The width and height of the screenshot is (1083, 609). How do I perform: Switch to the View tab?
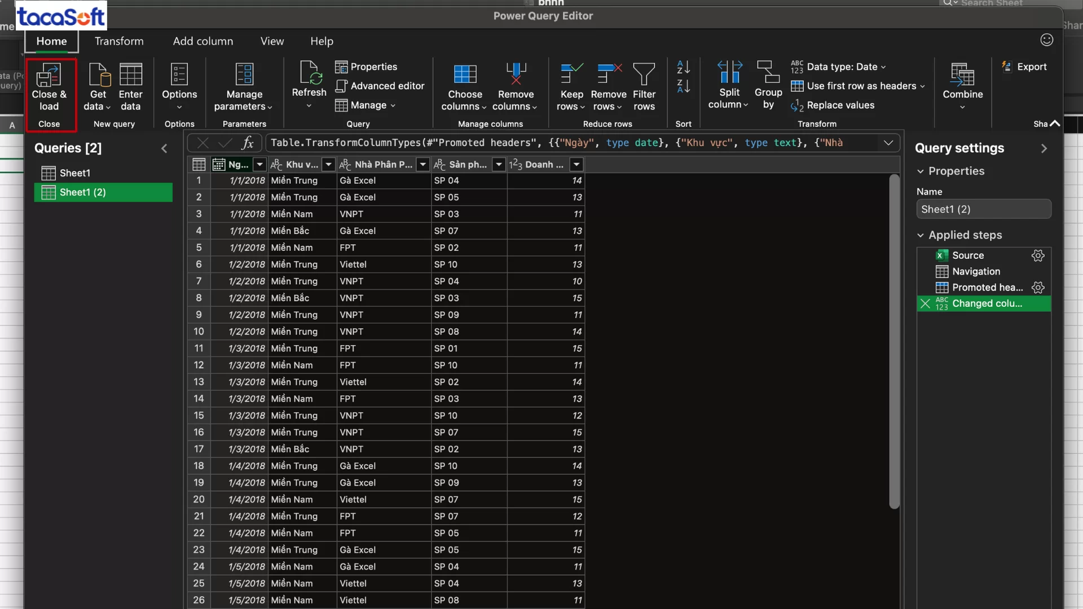272,41
